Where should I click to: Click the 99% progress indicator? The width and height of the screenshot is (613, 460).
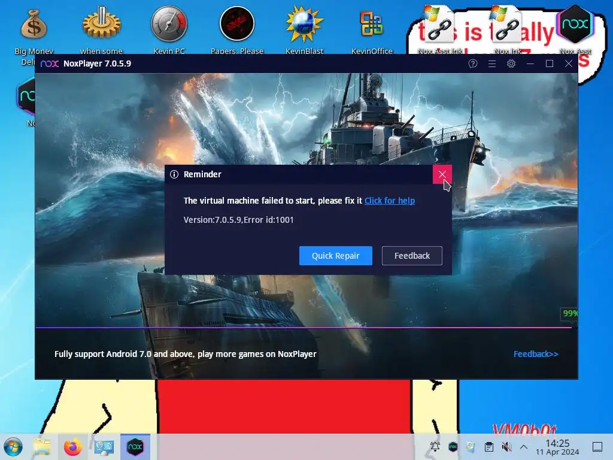pyautogui.click(x=570, y=313)
